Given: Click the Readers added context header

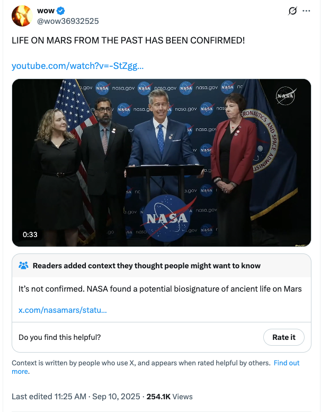Looking at the screenshot, I should coord(146,266).
